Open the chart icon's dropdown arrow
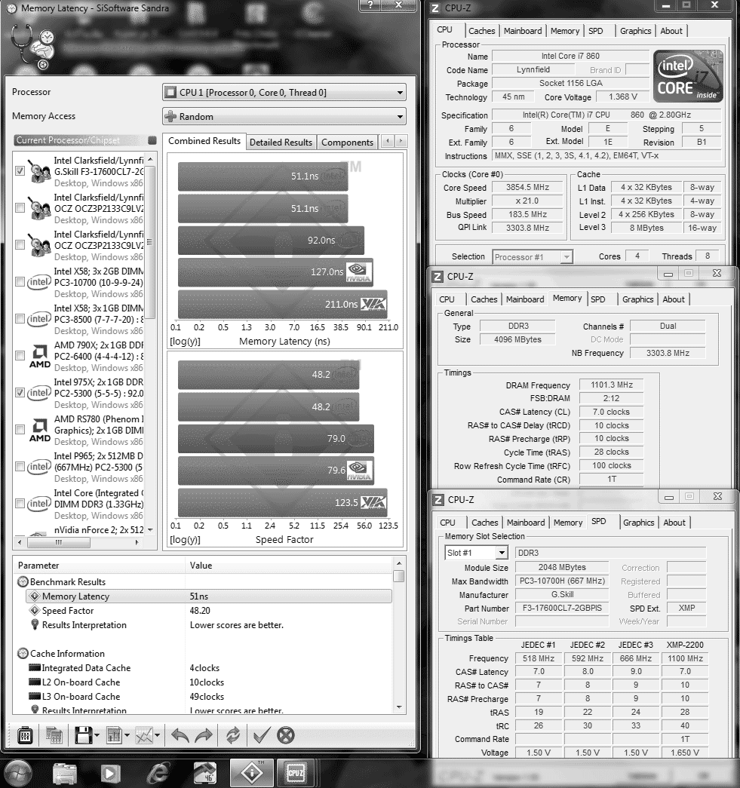This screenshot has height=788, width=740. (x=157, y=736)
